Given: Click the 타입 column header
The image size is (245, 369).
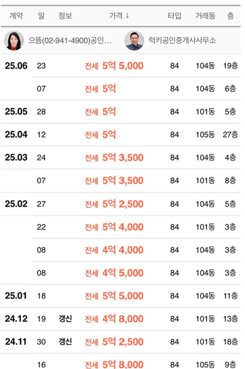Looking at the screenshot, I should (x=175, y=16).
